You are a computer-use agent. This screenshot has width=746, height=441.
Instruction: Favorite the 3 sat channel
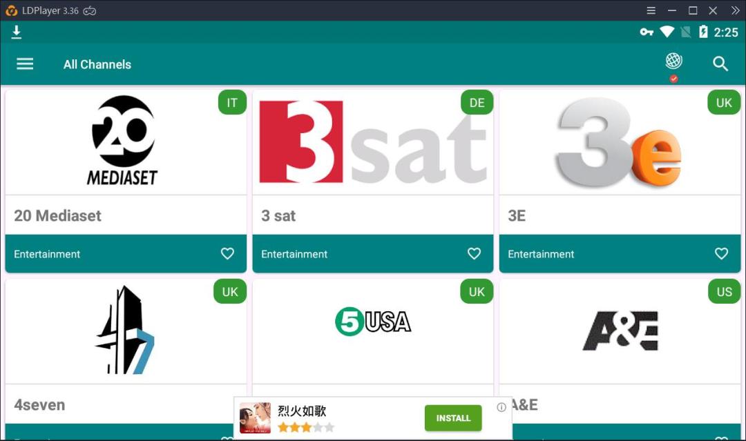(x=474, y=253)
